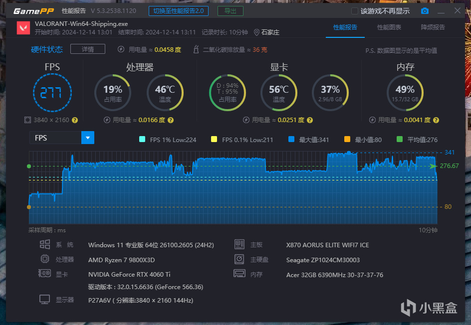Click the orange minimum marker dot on chart
Screen dimensions: 471x325
[x=29, y=207]
